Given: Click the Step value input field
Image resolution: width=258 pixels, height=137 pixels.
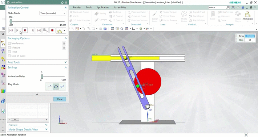Looking at the screenshot, I should 250,40.
